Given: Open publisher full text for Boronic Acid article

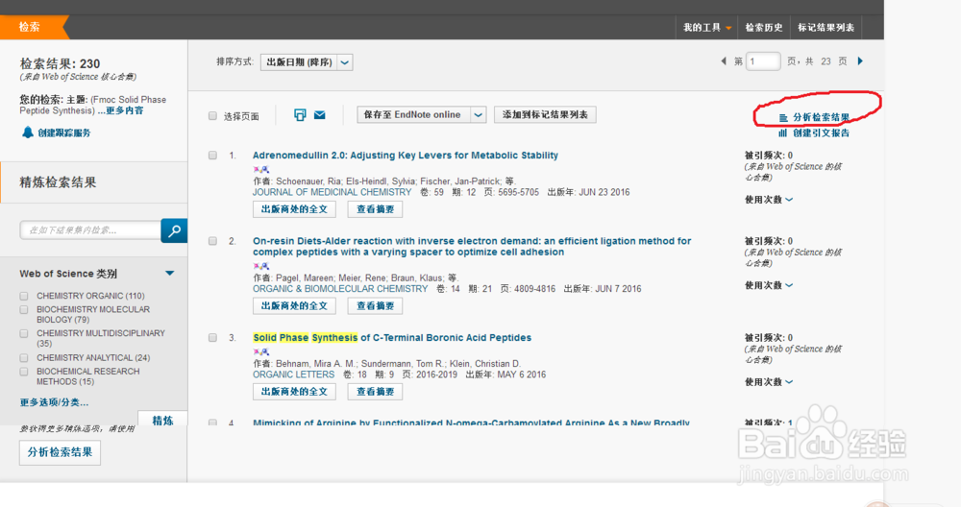Looking at the screenshot, I should pos(294,392).
